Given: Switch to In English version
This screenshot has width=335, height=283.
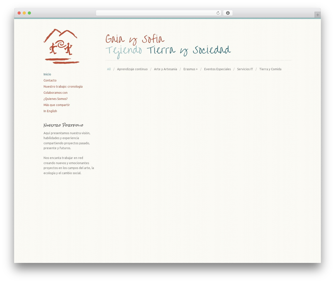Looking at the screenshot, I should [x=50, y=111].
